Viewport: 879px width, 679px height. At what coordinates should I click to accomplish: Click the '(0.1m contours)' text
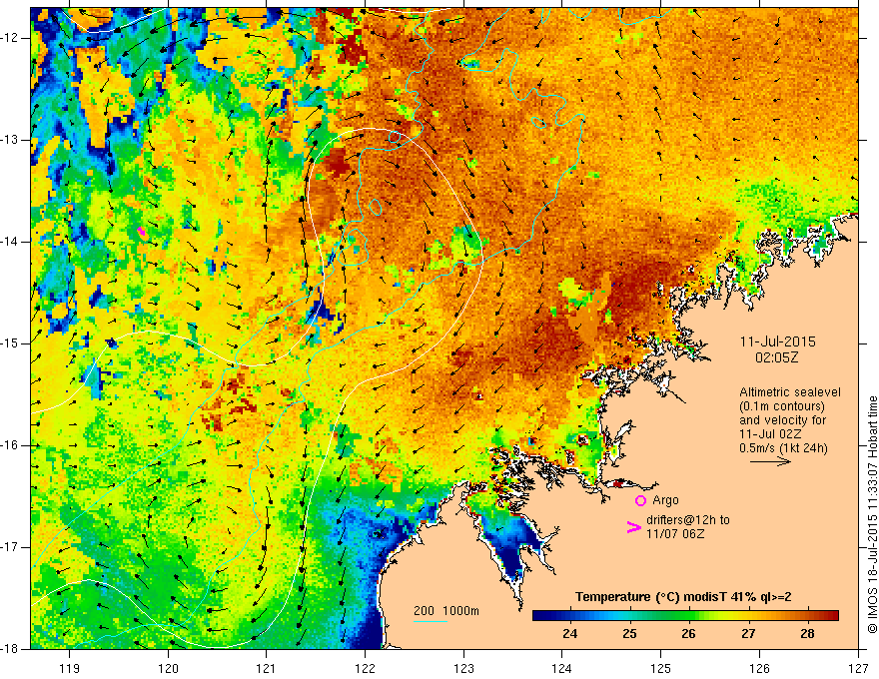(x=782, y=406)
